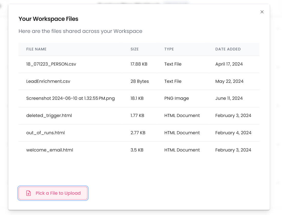The image size is (282, 215).
Task: Click the FILE NAME column header
Action: point(36,49)
